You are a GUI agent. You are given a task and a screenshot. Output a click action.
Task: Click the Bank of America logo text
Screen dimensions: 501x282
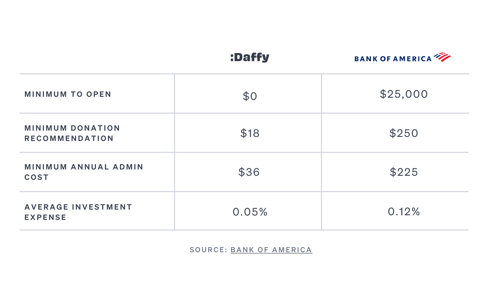tap(393, 59)
